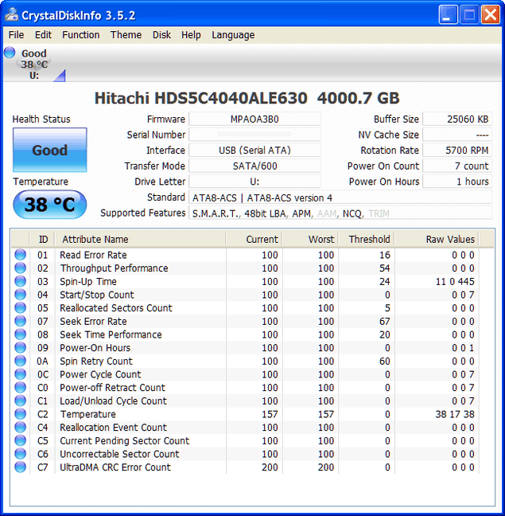The height and width of the screenshot is (516, 505).
Task: Click the NV Cache Size value field
Action: tap(457, 135)
